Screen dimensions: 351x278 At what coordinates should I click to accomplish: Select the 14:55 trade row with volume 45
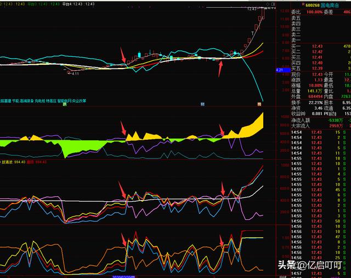point(321,190)
